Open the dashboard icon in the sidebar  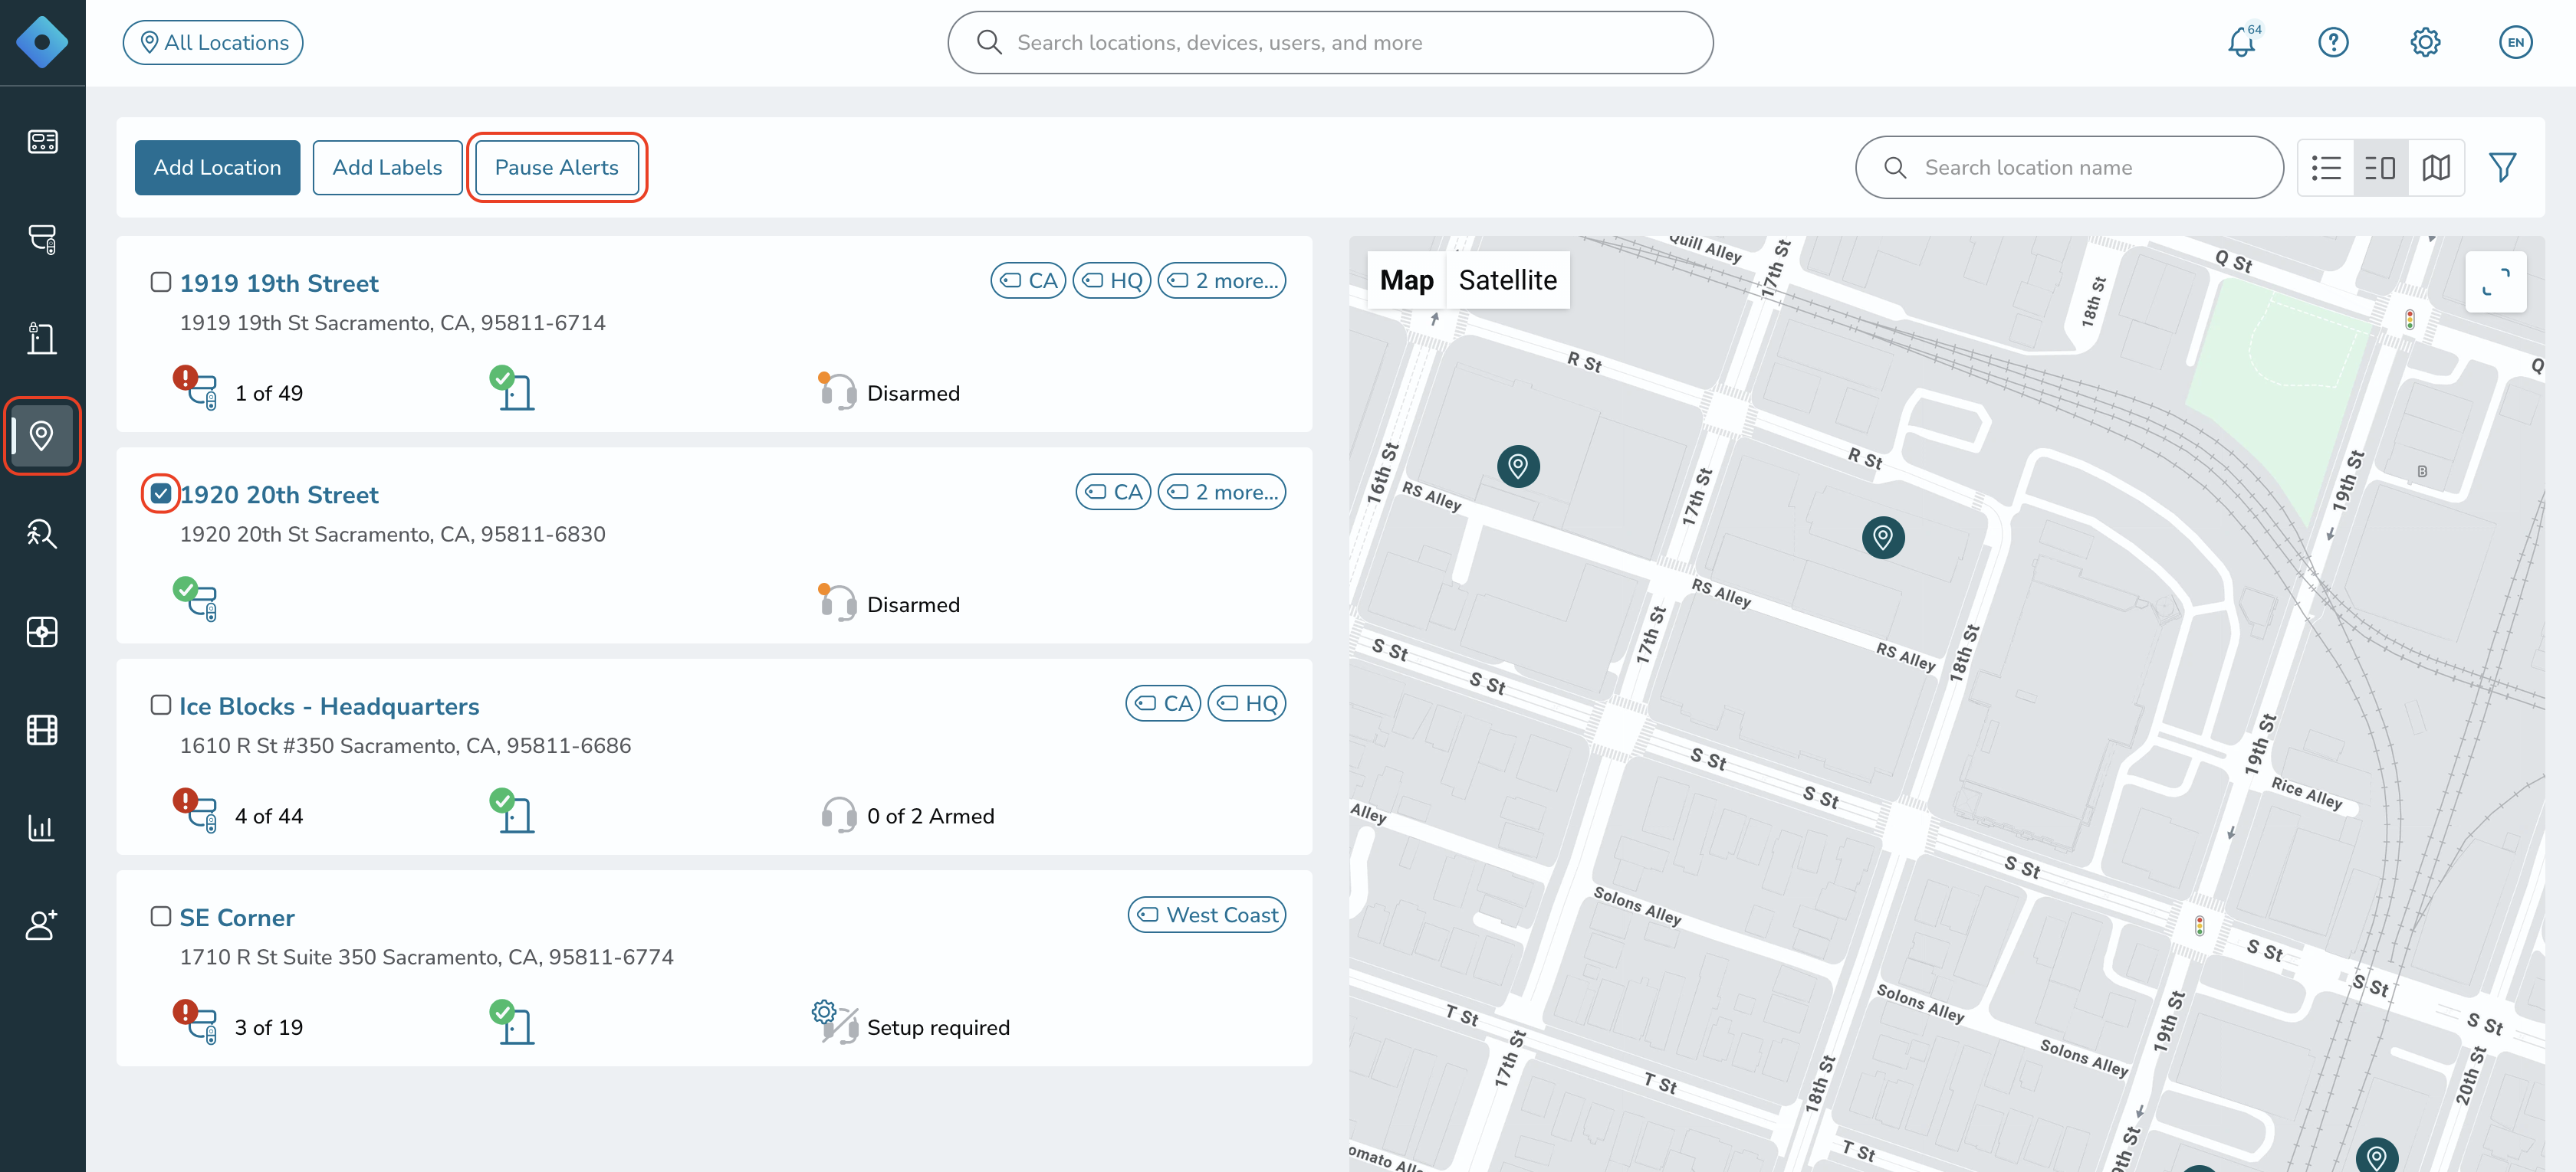pos(42,141)
